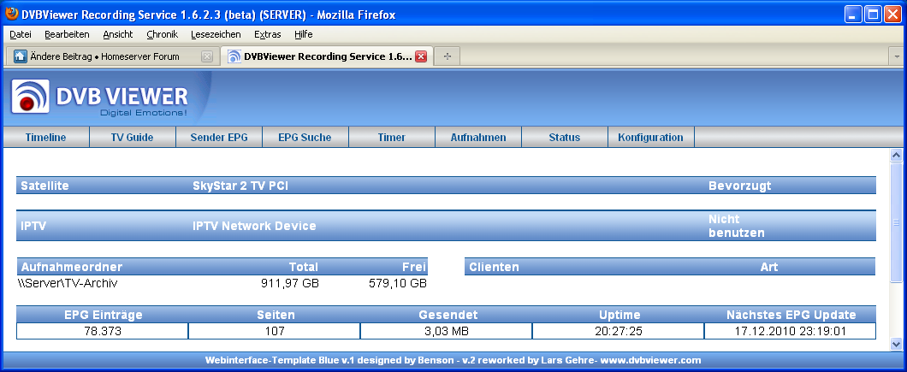Click the Gesendet value 3,03 MB

click(446, 332)
